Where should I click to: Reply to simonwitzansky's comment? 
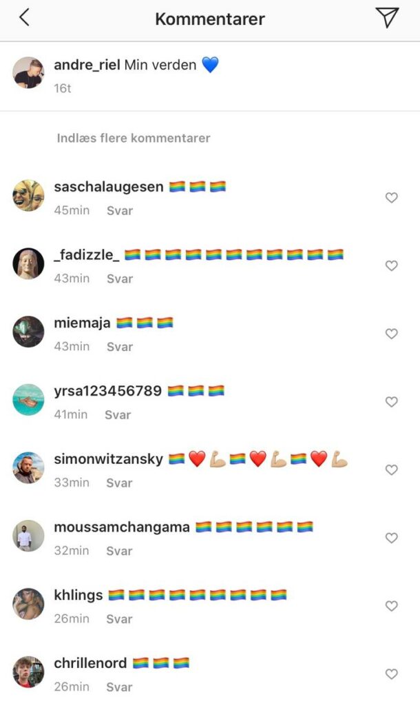(x=119, y=483)
